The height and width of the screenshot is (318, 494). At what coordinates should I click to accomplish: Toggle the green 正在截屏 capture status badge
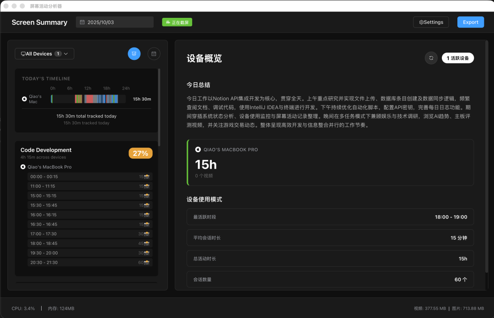(x=177, y=22)
